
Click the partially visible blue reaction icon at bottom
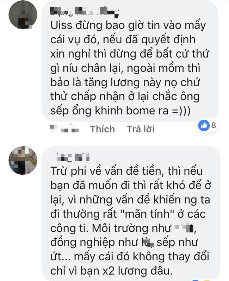[195, 280]
